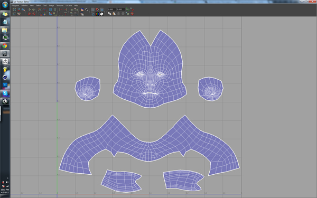Open Photoshop from the taskbar
The height and width of the screenshot is (198, 317).
[x=5, y=85]
